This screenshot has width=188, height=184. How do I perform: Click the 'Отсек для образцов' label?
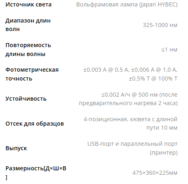pos(35,124)
